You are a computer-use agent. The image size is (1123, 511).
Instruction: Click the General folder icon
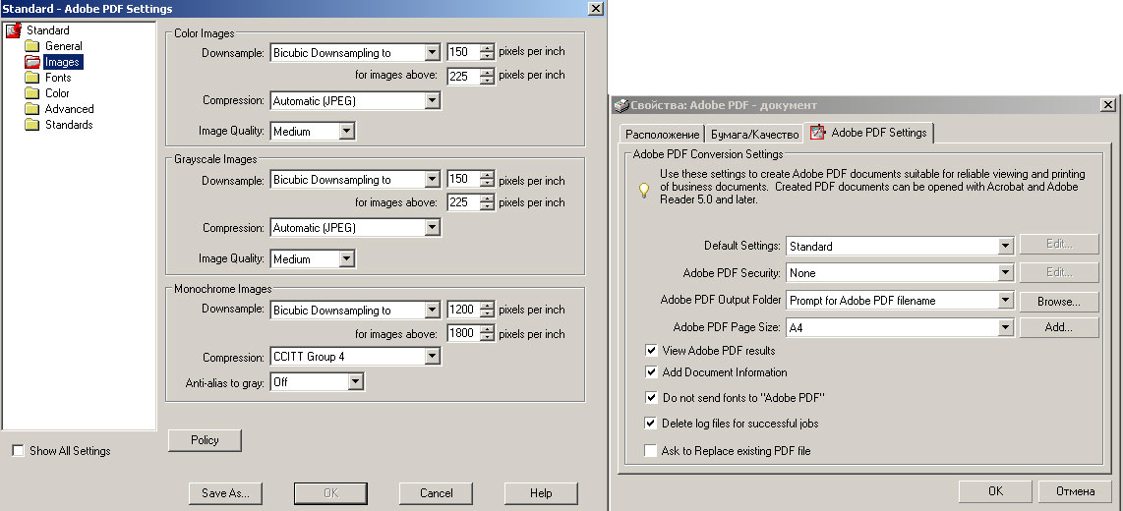(31, 46)
